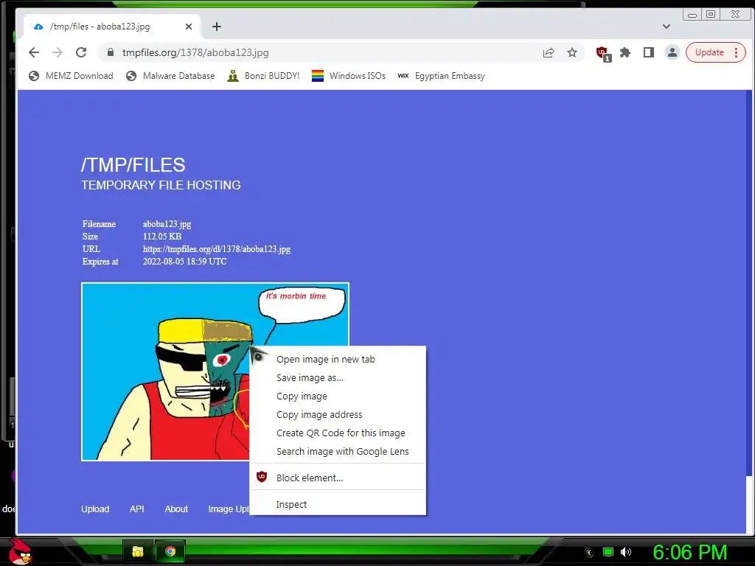Viewport: 755px width, 566px height.
Task: Bookmark this page with the star icon
Action: point(571,52)
